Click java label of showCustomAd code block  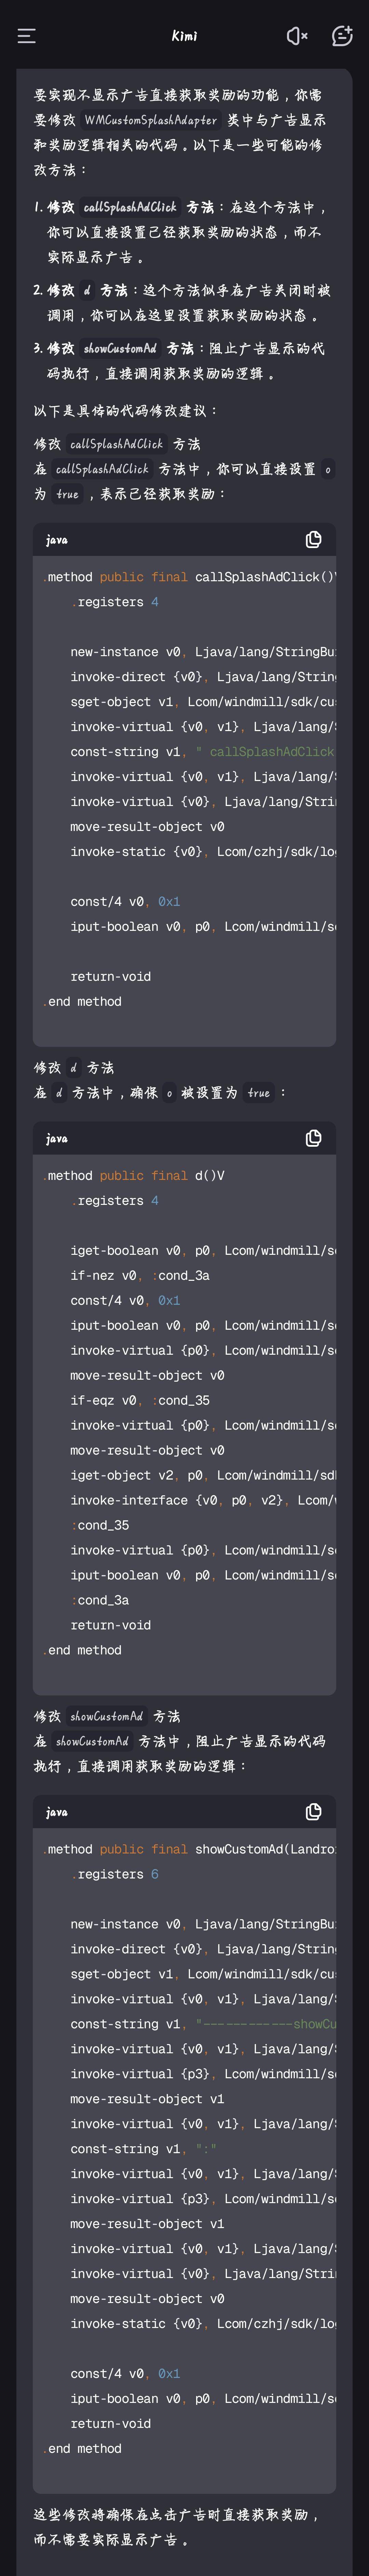pos(57,1812)
